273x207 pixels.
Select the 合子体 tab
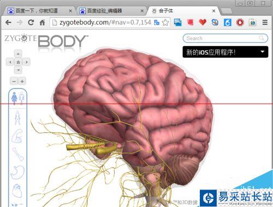183,11
